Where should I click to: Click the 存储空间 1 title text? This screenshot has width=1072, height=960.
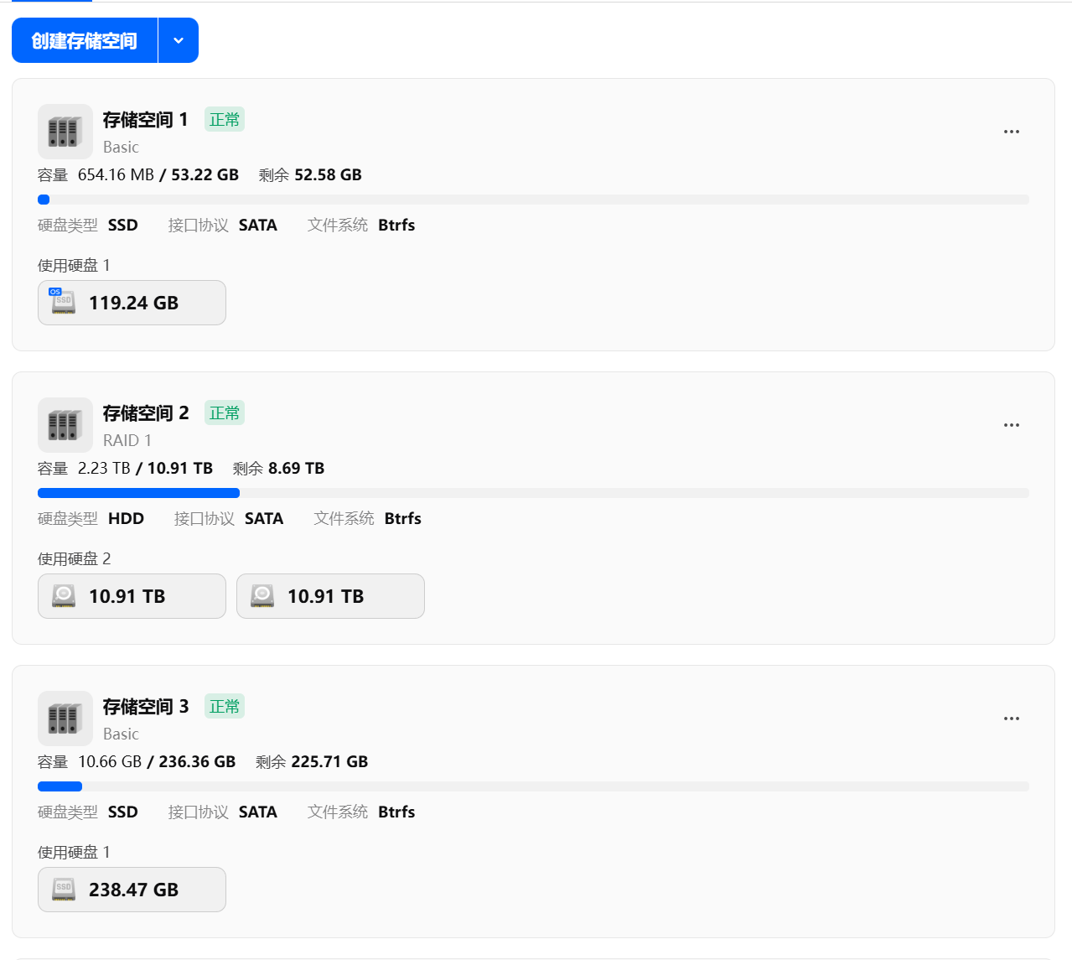coord(145,120)
